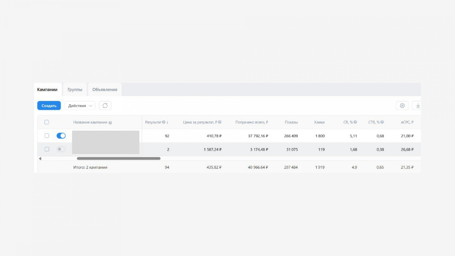Turn off the active campaign's blue toggle
This screenshot has width=455, height=256.
61,136
